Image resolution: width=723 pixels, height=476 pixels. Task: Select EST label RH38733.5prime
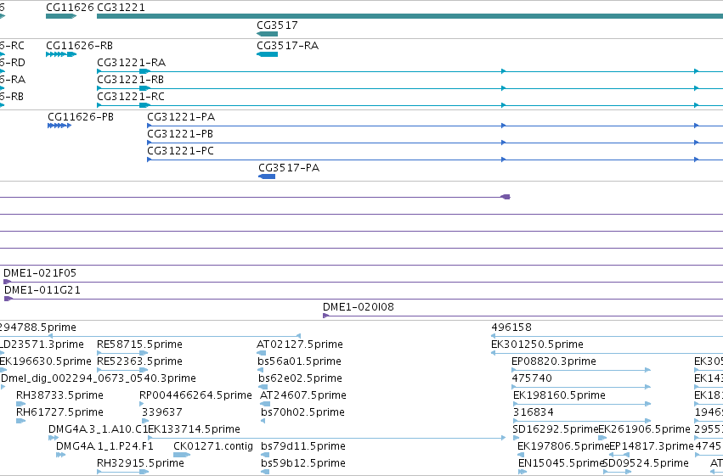(60, 395)
